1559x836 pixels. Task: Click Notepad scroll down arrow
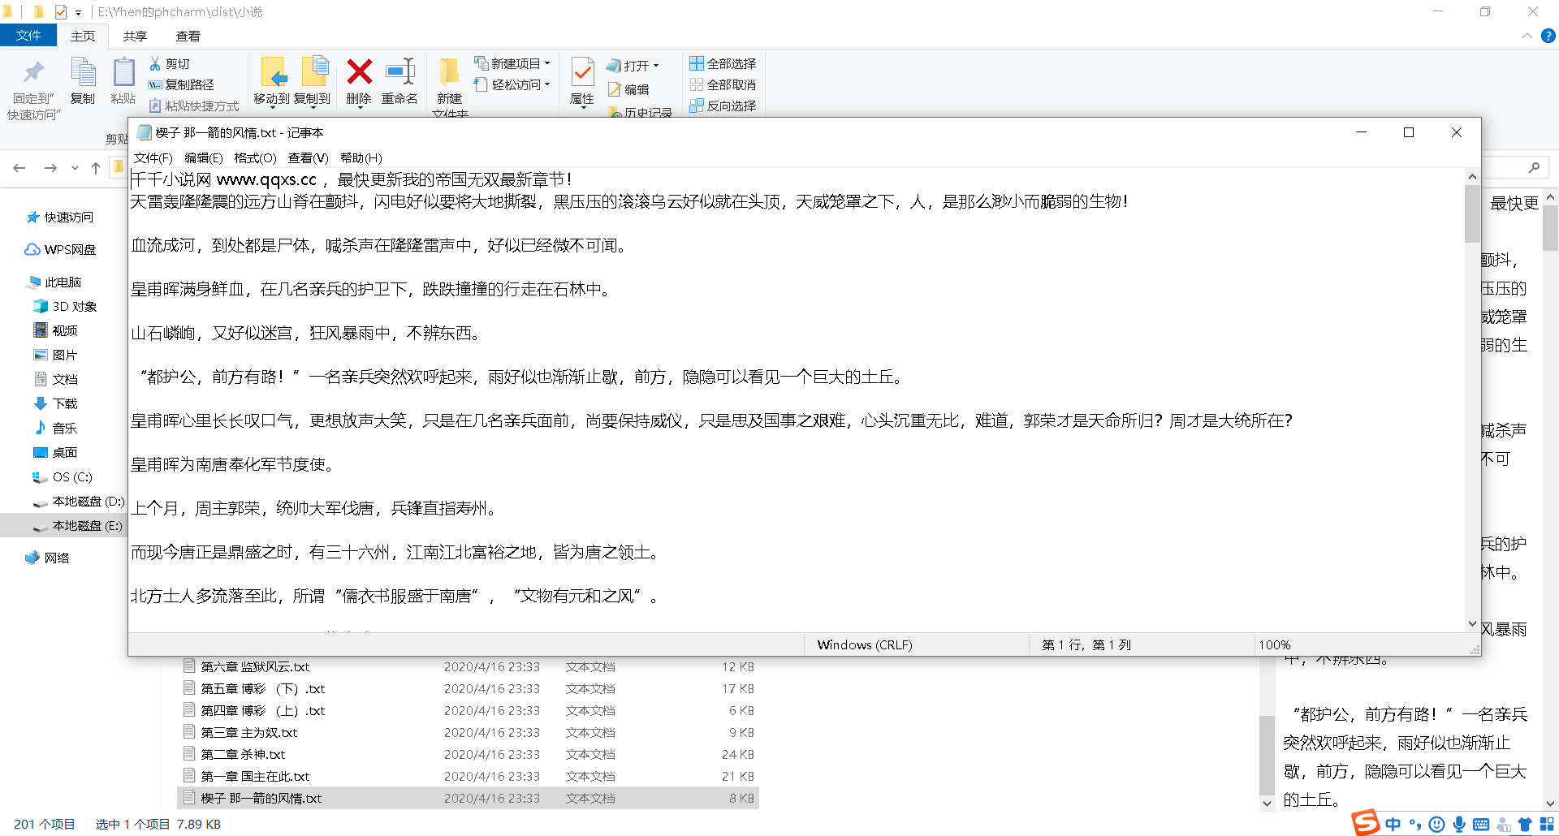[x=1472, y=623]
